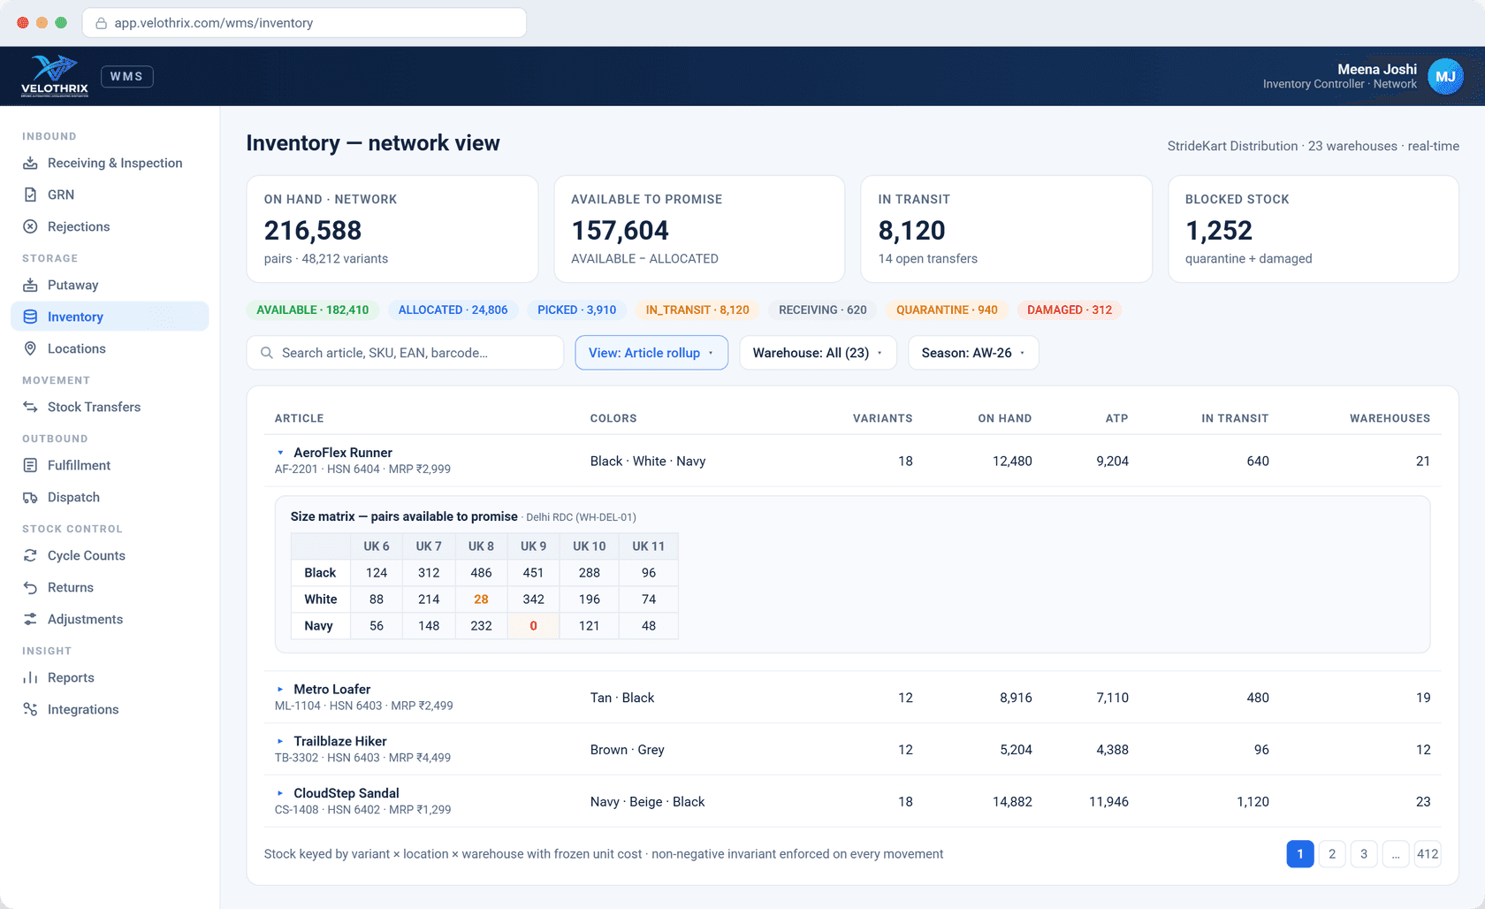
Task: Click the Metro Loafer article name
Action: tap(332, 690)
